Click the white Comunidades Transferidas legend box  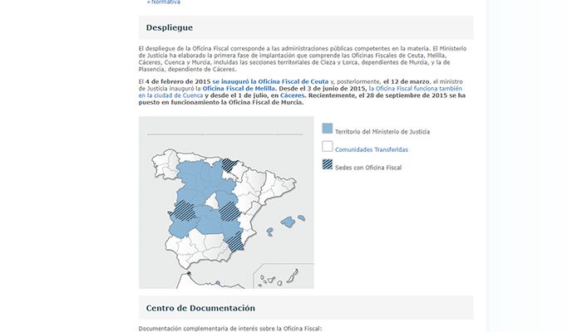[327, 149]
